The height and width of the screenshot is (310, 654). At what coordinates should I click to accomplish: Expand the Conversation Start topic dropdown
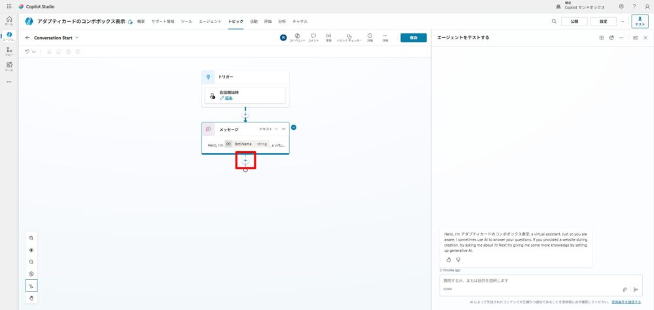point(77,37)
